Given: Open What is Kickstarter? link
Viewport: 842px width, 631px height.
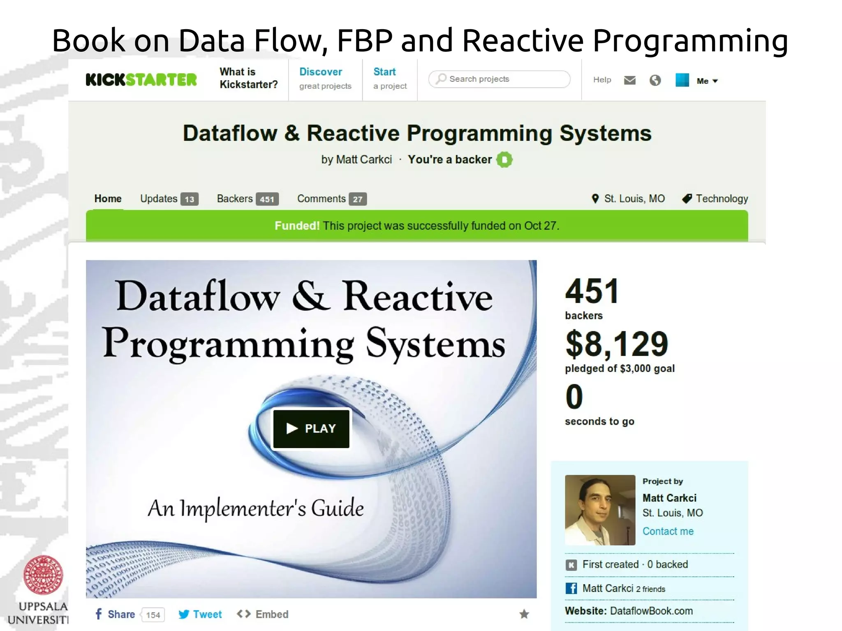Looking at the screenshot, I should tap(248, 78).
